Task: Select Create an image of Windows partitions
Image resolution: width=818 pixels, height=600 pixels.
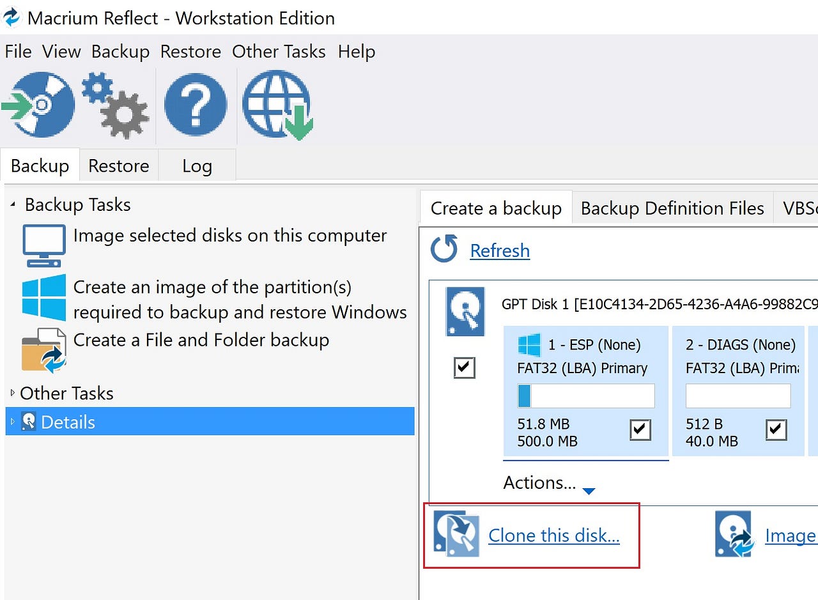Action: coord(240,300)
